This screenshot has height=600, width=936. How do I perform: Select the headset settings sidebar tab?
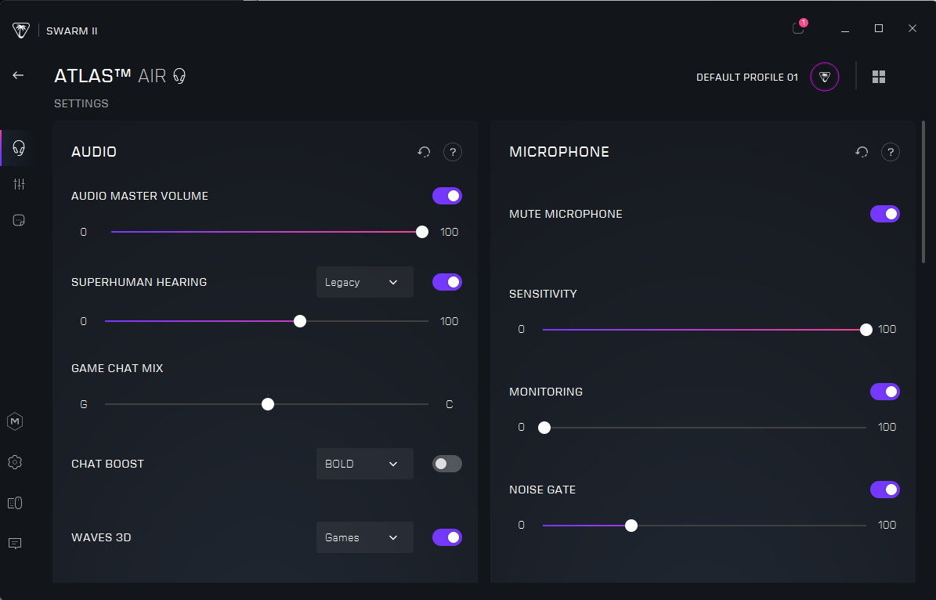click(x=19, y=148)
